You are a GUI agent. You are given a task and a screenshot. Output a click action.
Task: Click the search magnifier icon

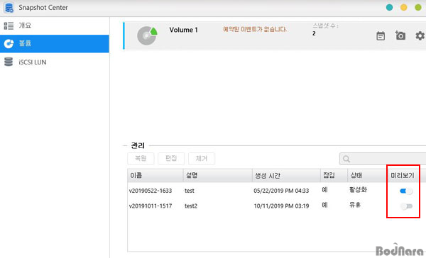click(x=346, y=159)
